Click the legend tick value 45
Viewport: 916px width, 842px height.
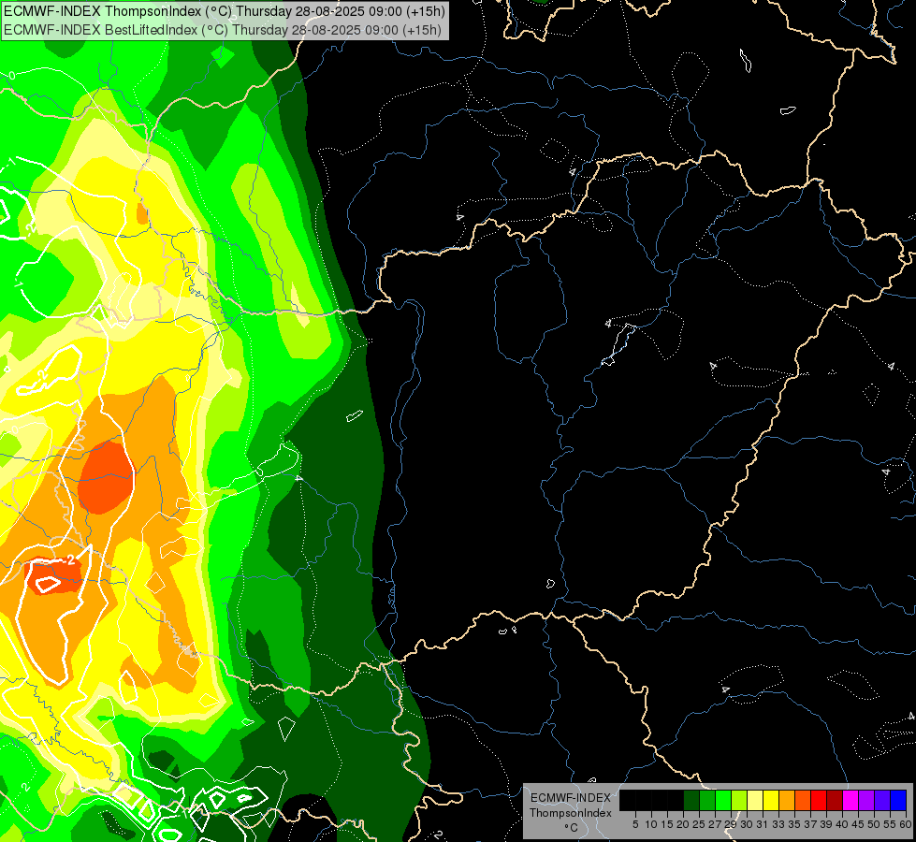tap(858, 824)
